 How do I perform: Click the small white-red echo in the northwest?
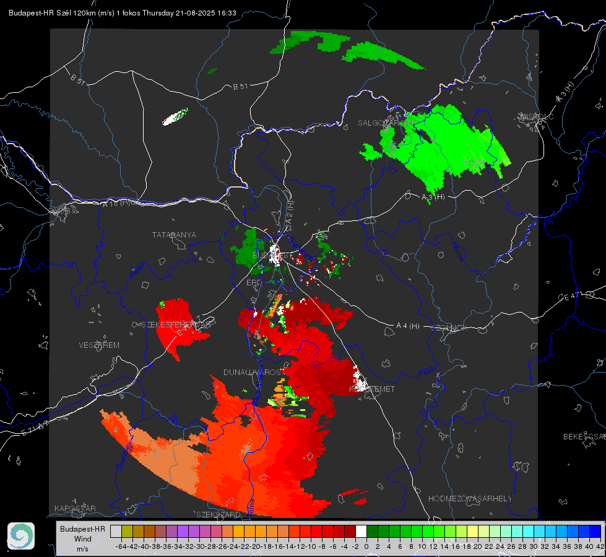tap(175, 117)
